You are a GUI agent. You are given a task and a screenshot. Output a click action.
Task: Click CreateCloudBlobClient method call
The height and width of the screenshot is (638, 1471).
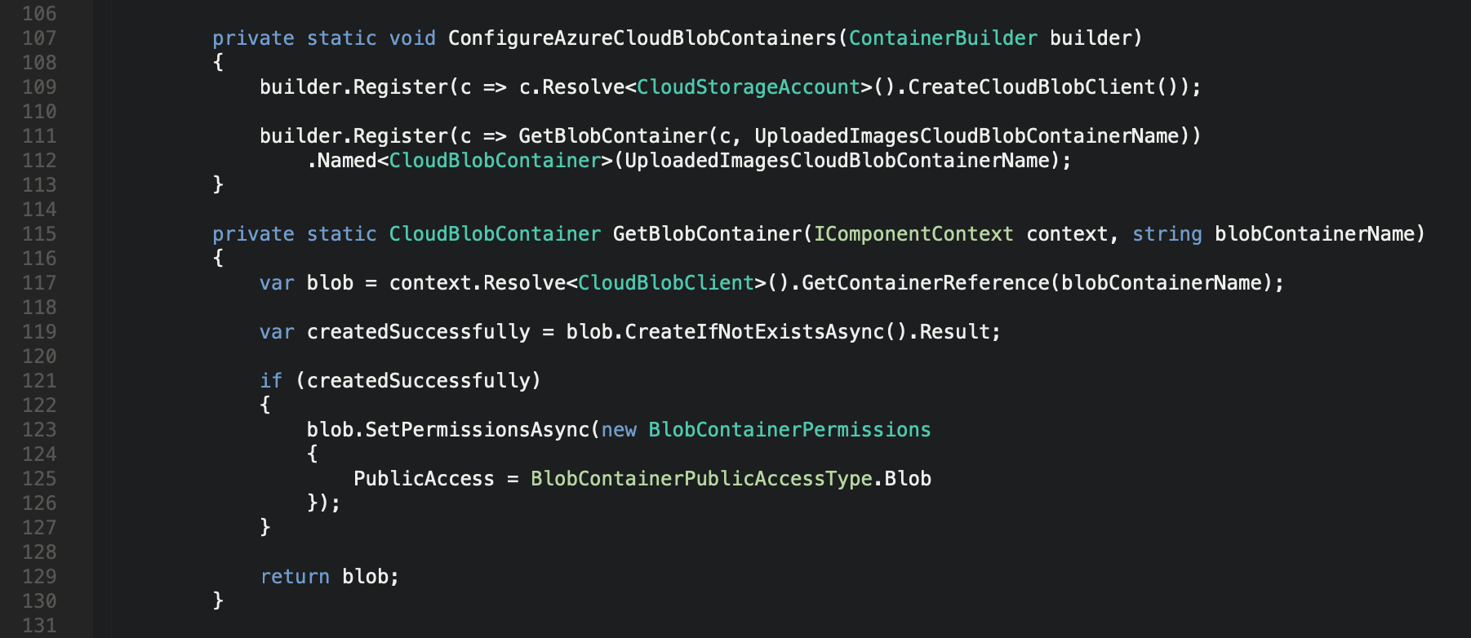pos(1032,87)
